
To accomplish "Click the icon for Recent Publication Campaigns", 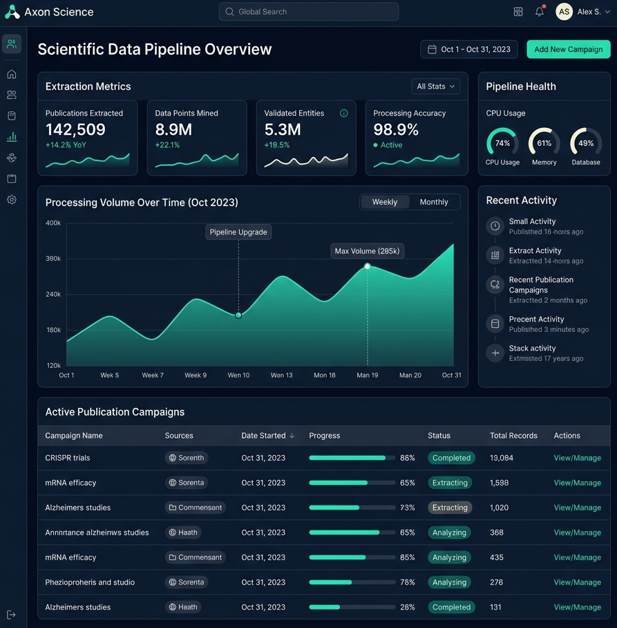I will tap(495, 285).
